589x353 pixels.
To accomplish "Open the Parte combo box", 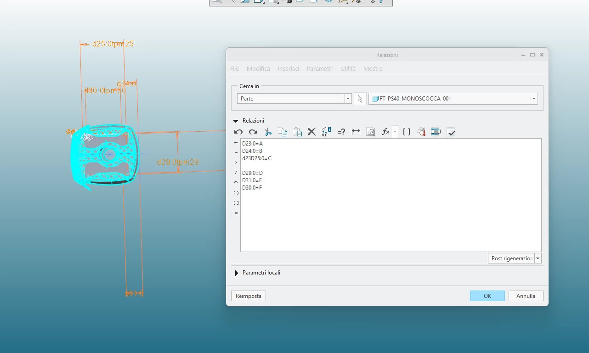I will 294,99.
